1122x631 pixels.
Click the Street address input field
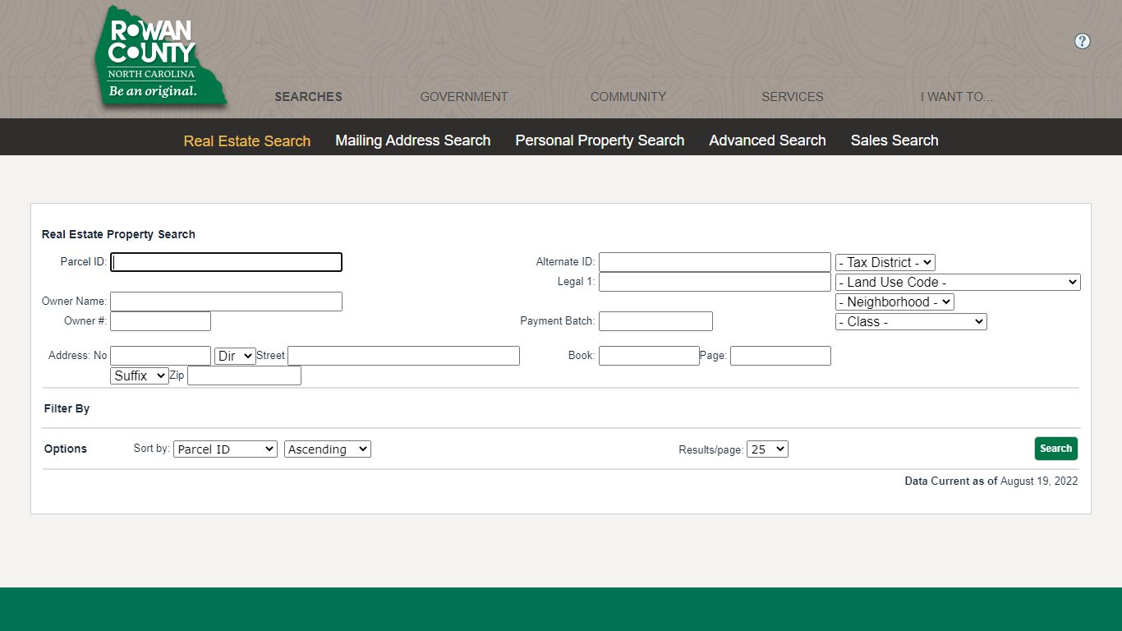point(403,356)
